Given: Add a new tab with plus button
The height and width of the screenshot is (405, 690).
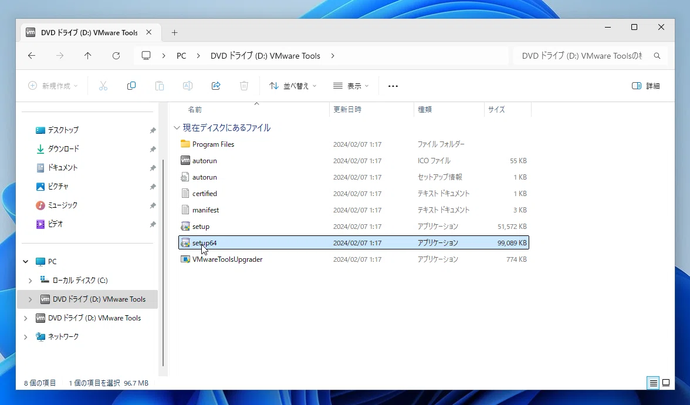Looking at the screenshot, I should click(175, 33).
